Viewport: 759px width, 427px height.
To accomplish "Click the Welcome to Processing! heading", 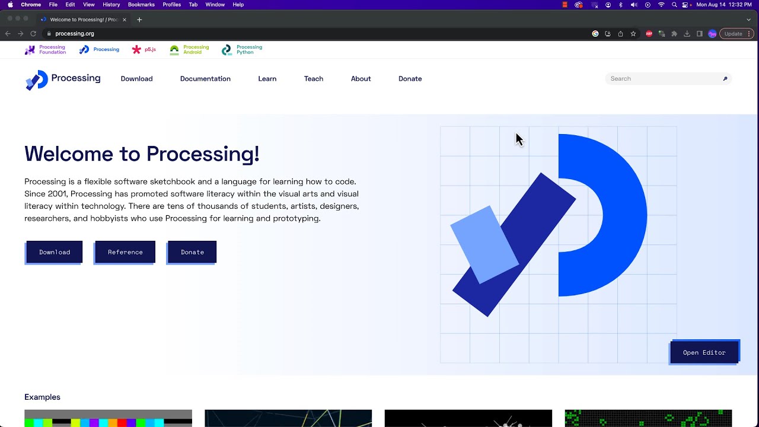I will point(142,154).
